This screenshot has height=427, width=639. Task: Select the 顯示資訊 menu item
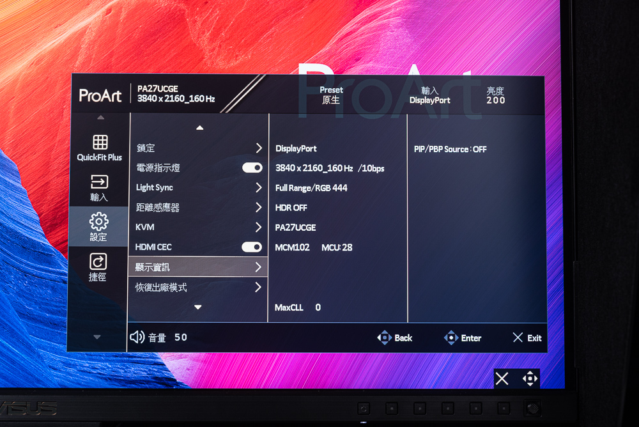pyautogui.click(x=198, y=267)
